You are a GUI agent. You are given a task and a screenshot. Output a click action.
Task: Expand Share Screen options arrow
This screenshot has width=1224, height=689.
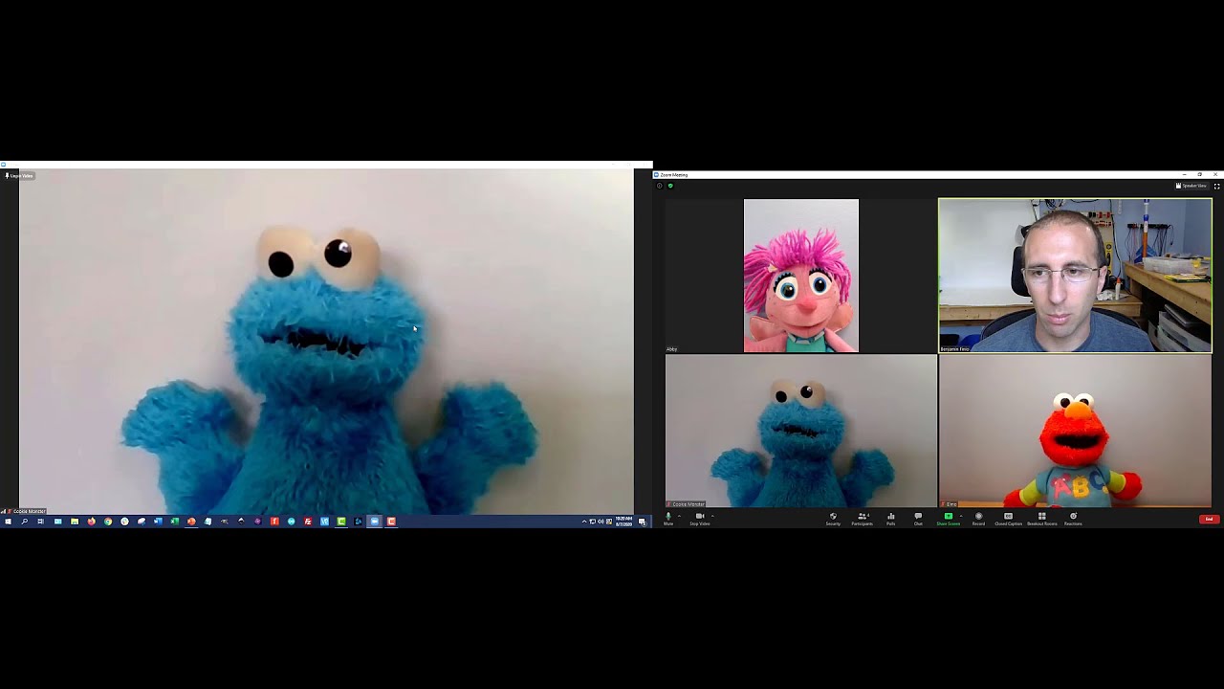pyautogui.click(x=961, y=516)
